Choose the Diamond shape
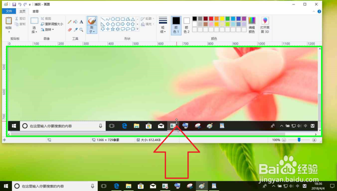337x191 pixels. [x=108, y=24]
